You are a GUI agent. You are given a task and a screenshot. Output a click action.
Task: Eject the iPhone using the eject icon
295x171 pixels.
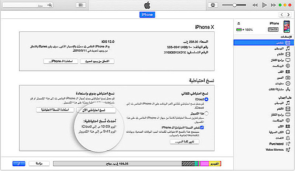tap(239, 23)
